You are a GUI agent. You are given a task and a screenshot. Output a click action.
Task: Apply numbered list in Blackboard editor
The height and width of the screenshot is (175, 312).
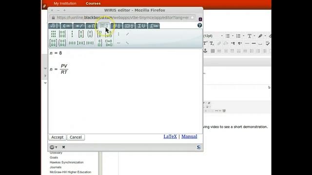click(238, 36)
